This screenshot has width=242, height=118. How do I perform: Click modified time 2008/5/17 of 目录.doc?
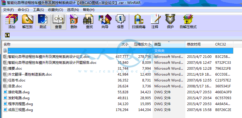coord(199,86)
